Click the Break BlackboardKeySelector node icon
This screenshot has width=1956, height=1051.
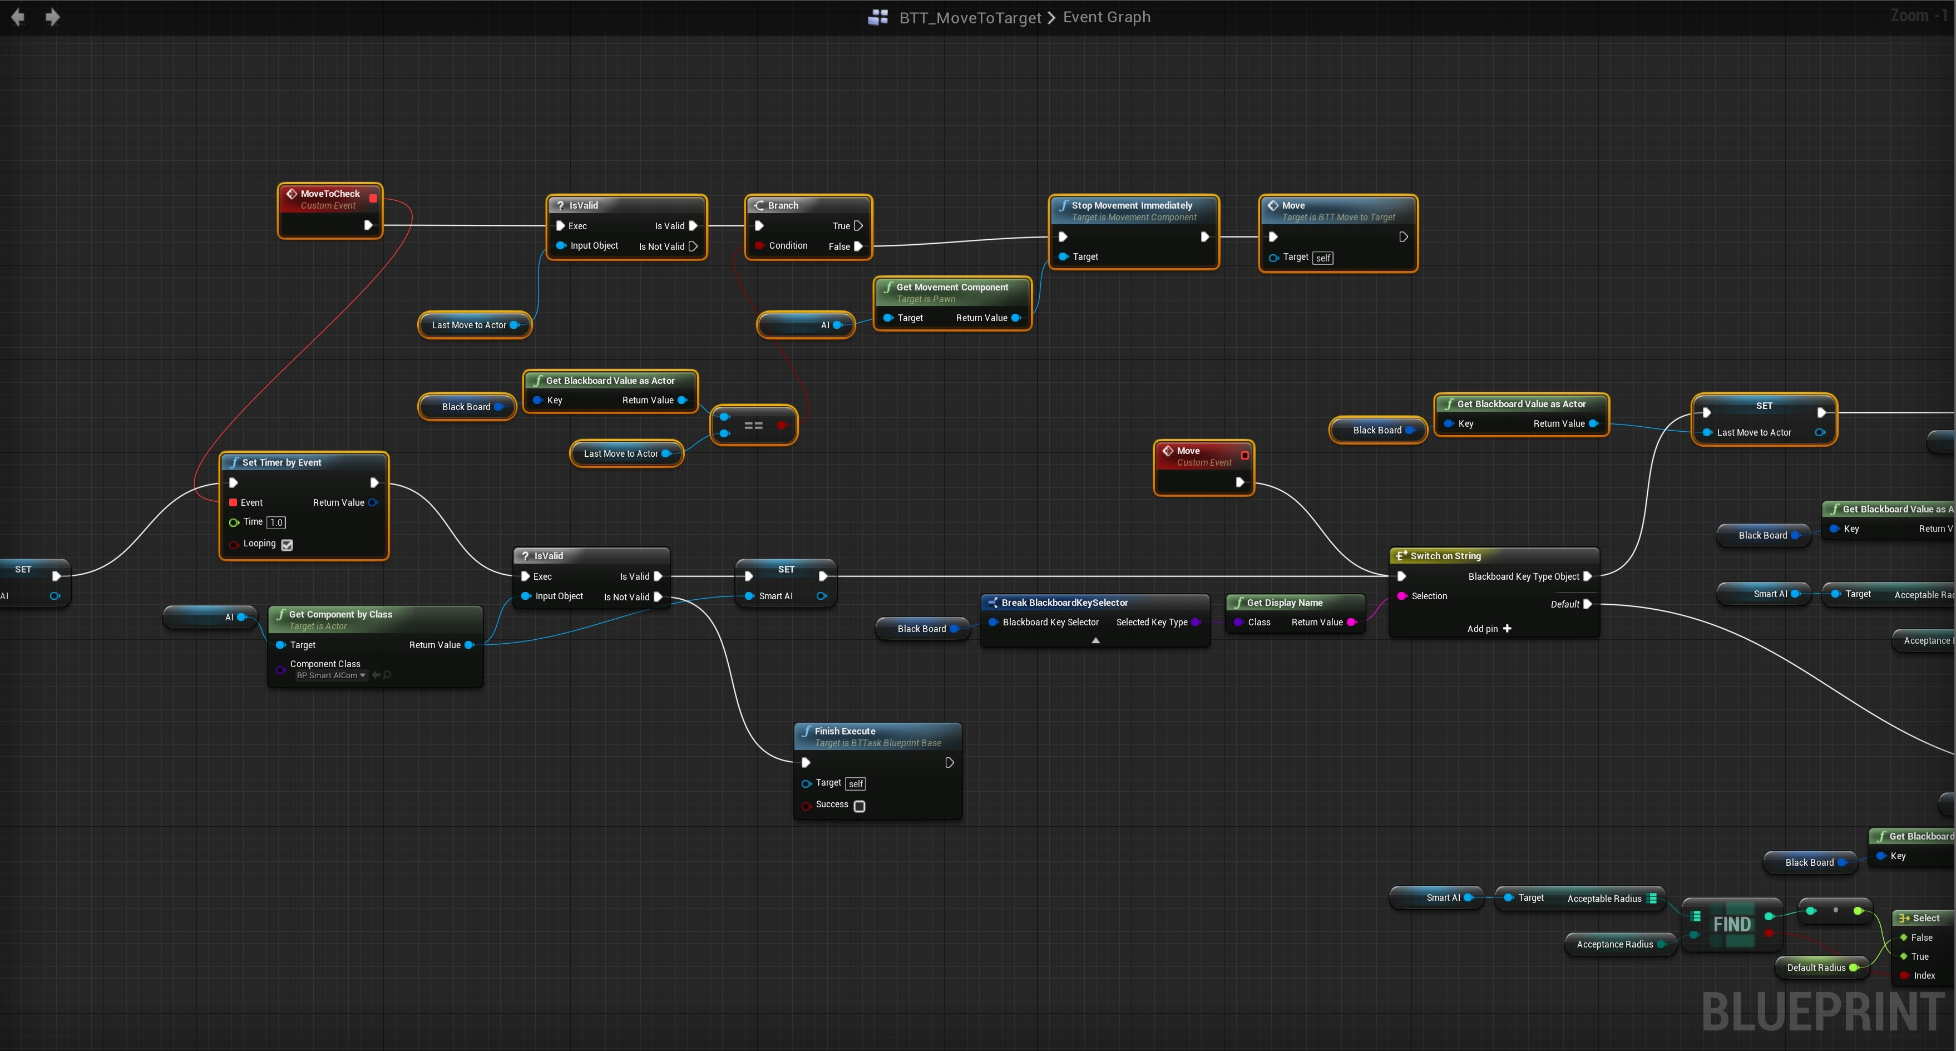(x=992, y=602)
